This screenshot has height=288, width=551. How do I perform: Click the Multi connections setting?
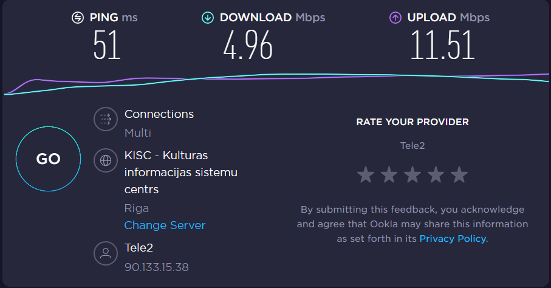[x=138, y=133]
